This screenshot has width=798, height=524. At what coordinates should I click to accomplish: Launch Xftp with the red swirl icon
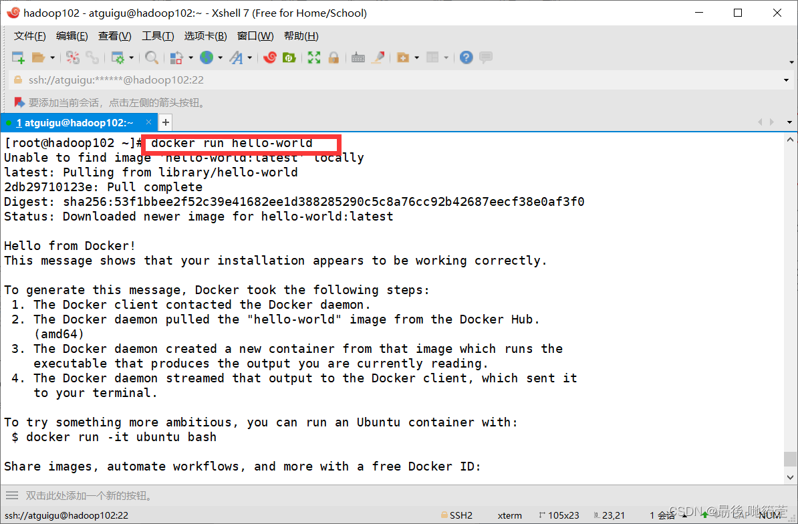[270, 57]
